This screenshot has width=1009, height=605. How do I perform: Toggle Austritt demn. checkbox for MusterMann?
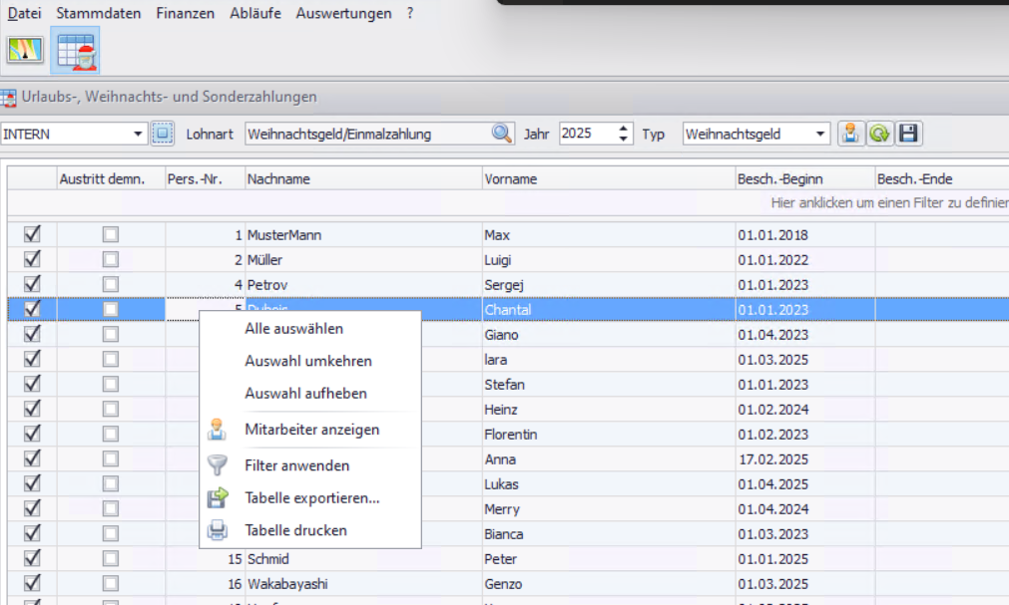tap(111, 234)
